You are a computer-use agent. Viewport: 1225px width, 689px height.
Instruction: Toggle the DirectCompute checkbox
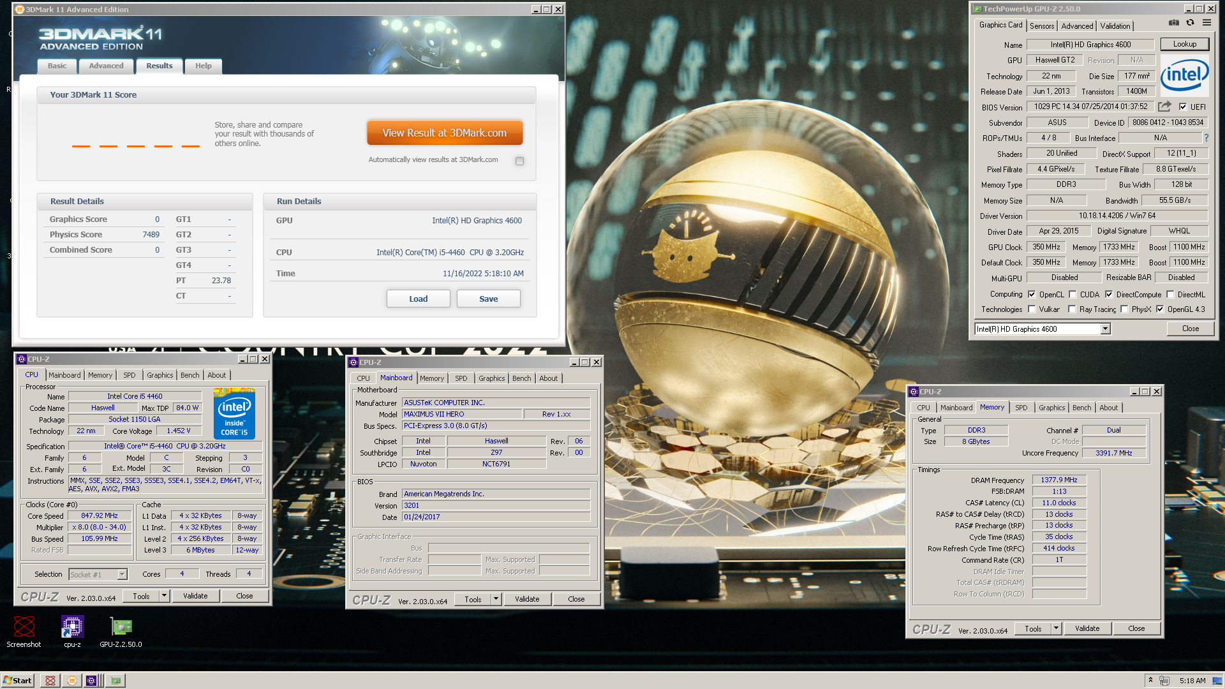tap(1109, 294)
